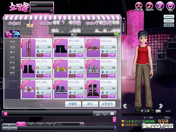Image resolution: width=176 pixels, height=132 pixels.
Task: Select the 신발 shoes category
Action: (13, 68)
